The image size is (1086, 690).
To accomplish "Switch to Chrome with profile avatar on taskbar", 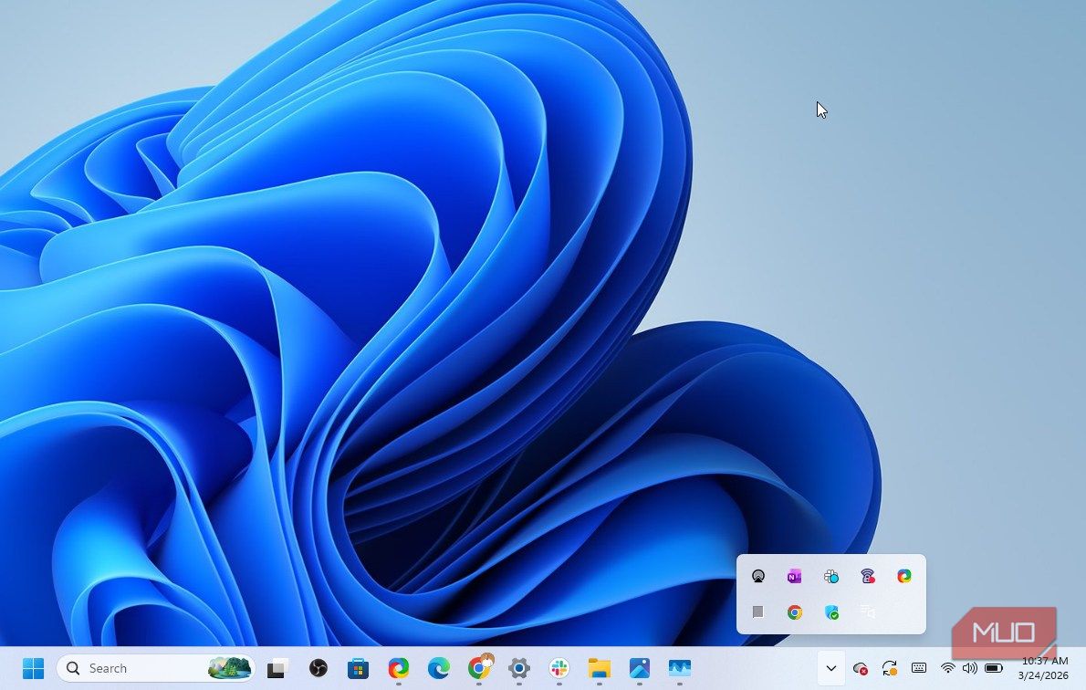I will (x=479, y=667).
